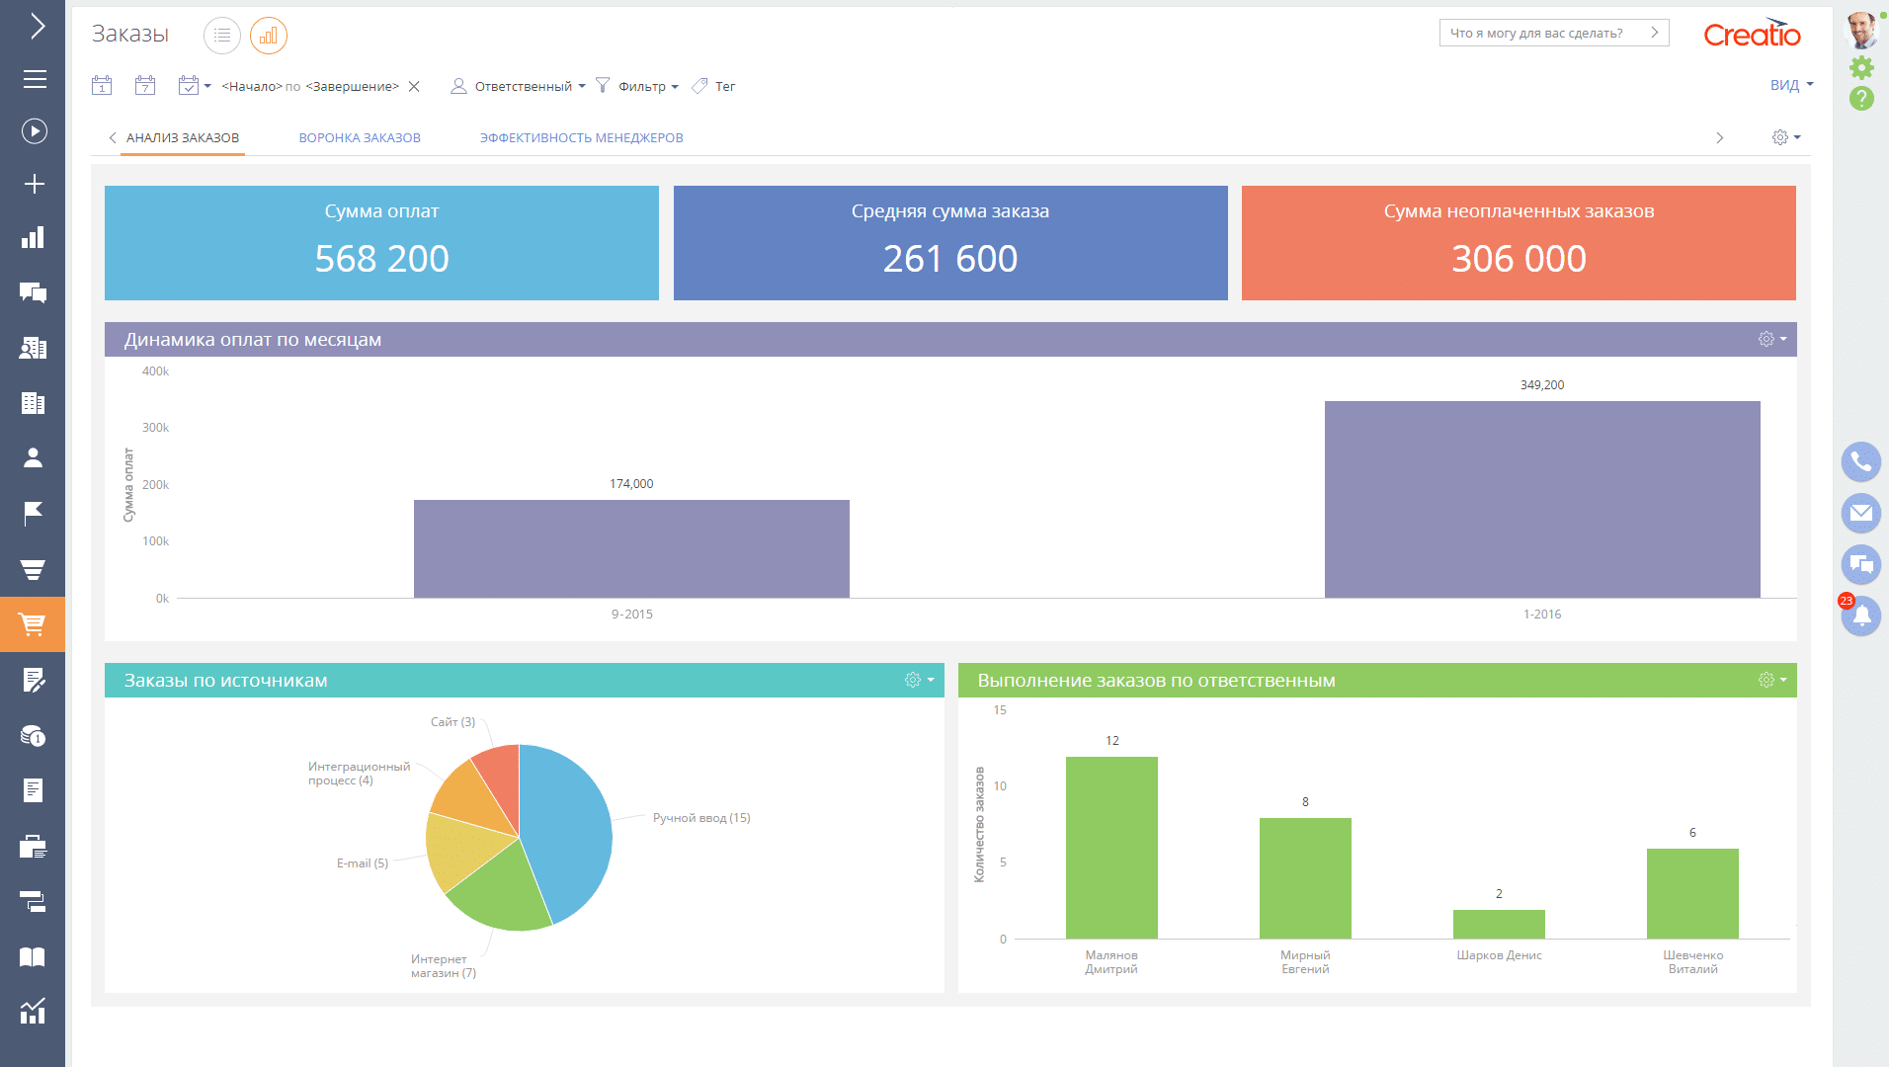Switch to list view of orders
The height and width of the screenshot is (1067, 1889).
pos(222,36)
